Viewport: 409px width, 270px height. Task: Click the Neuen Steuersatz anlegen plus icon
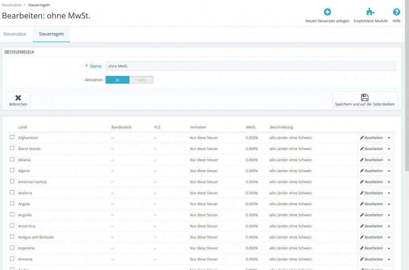[x=327, y=12]
